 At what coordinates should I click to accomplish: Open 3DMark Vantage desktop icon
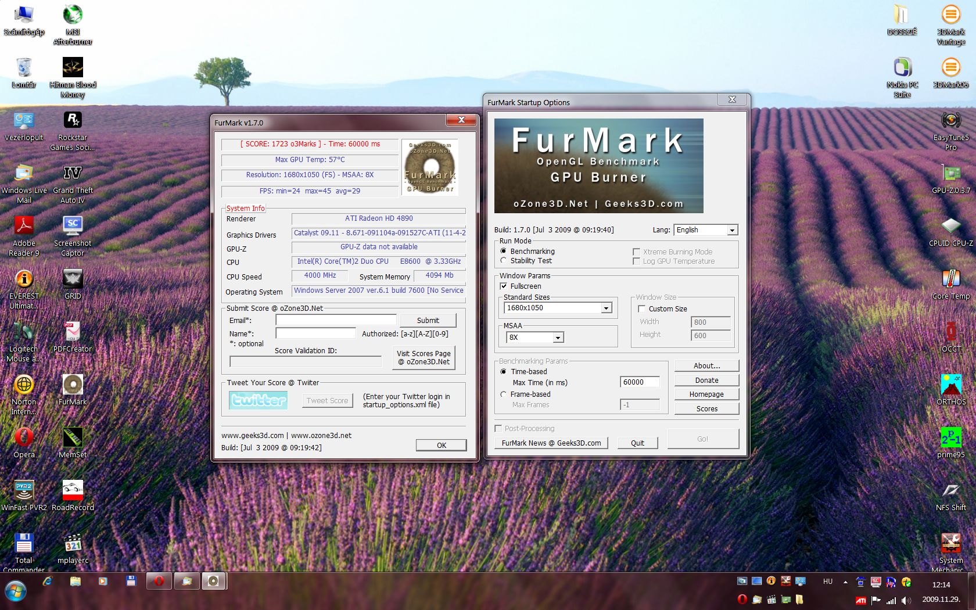[951, 24]
